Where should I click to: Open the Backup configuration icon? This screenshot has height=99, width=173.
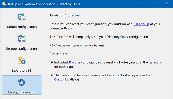click(x=22, y=17)
